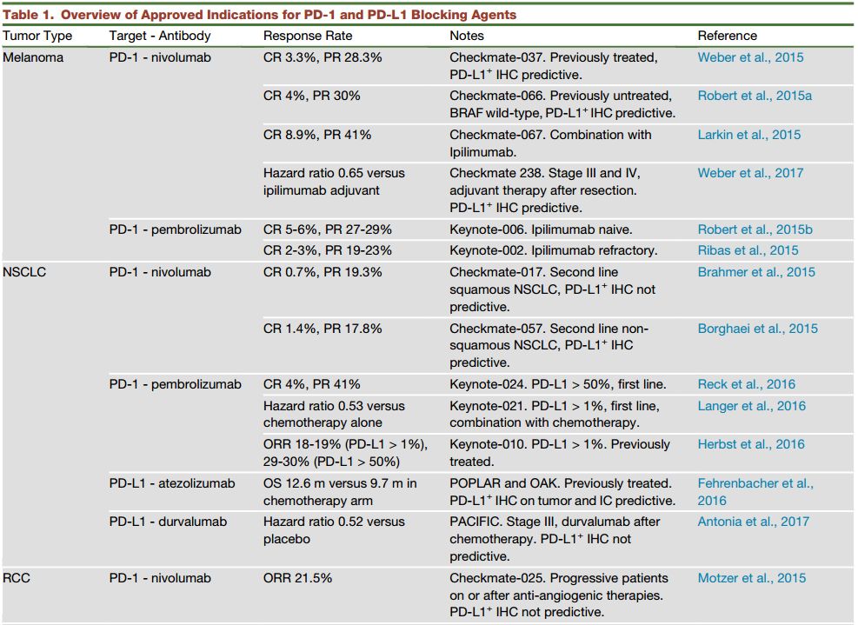The height and width of the screenshot is (625, 858).
Task: Select the CR 8.9%, PR 41% value
Action: (x=316, y=135)
